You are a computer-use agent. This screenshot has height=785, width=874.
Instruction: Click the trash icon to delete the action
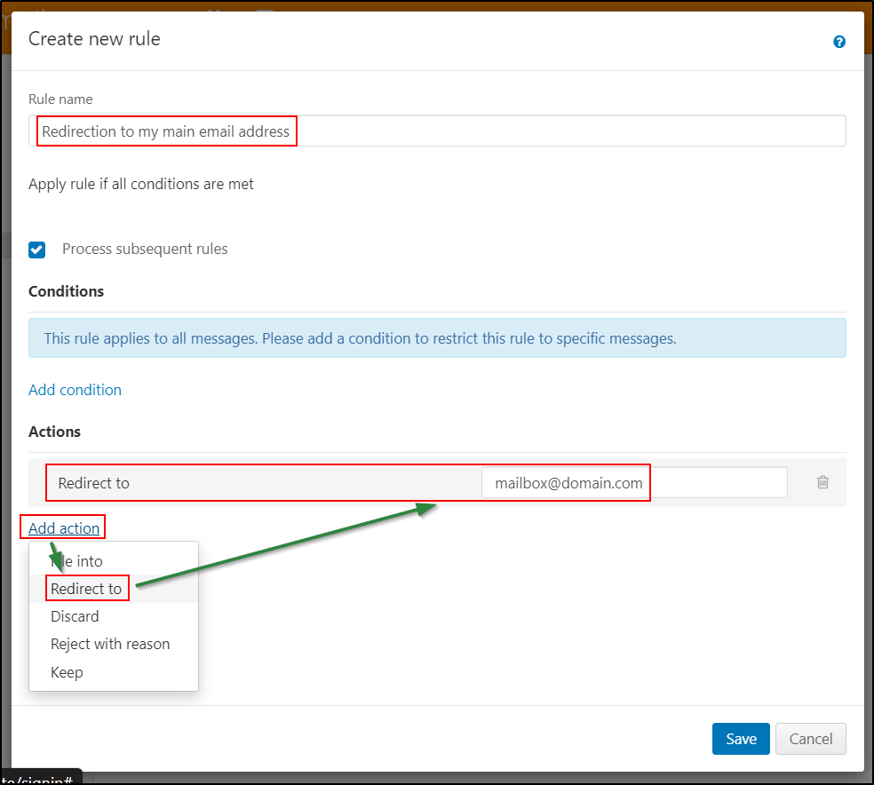coord(822,482)
